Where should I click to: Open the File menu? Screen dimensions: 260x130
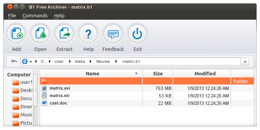[12, 16]
